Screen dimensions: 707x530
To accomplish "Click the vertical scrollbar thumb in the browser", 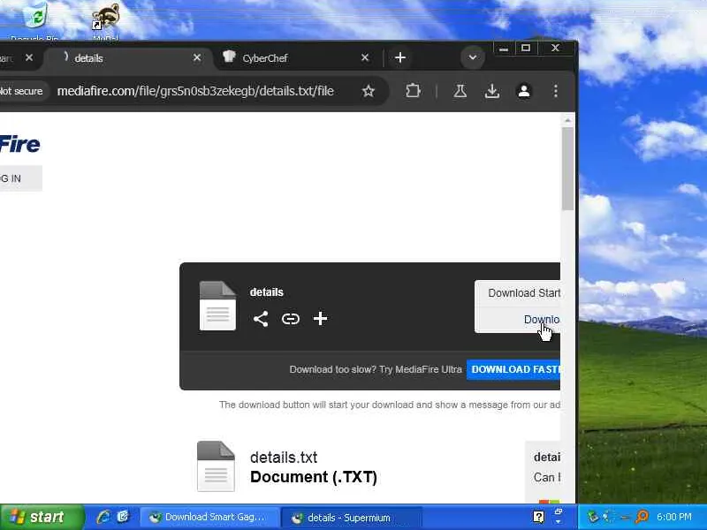I will point(567,168).
